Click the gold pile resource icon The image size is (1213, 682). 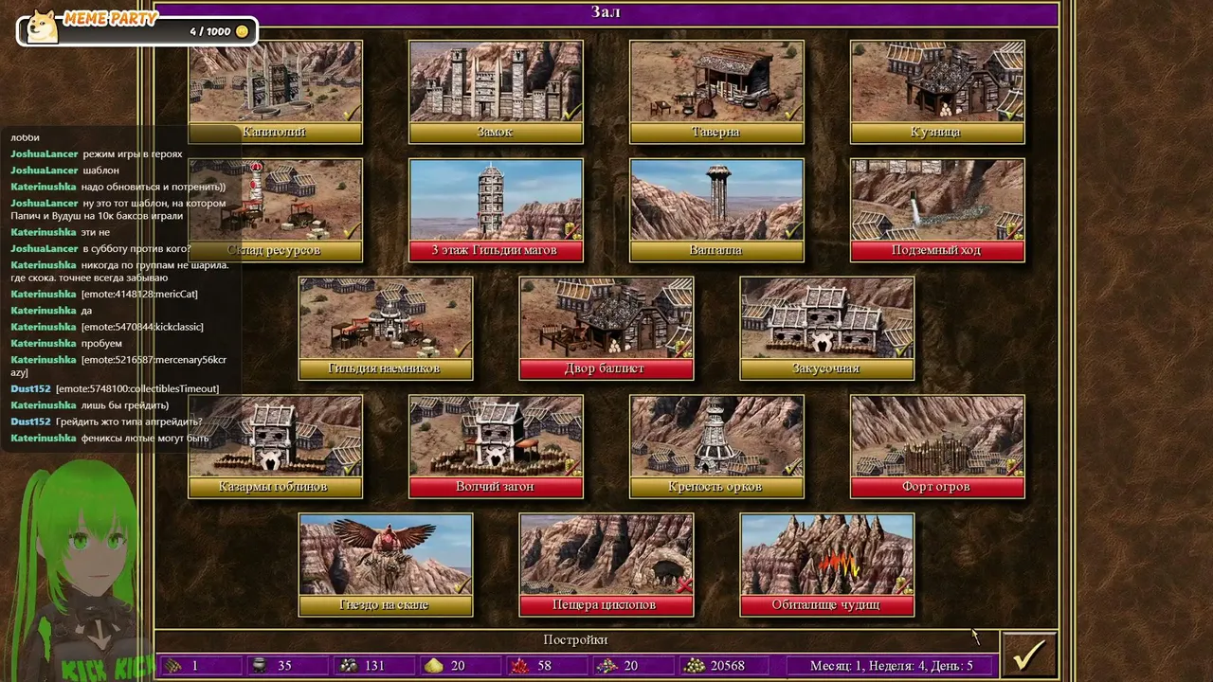695,666
